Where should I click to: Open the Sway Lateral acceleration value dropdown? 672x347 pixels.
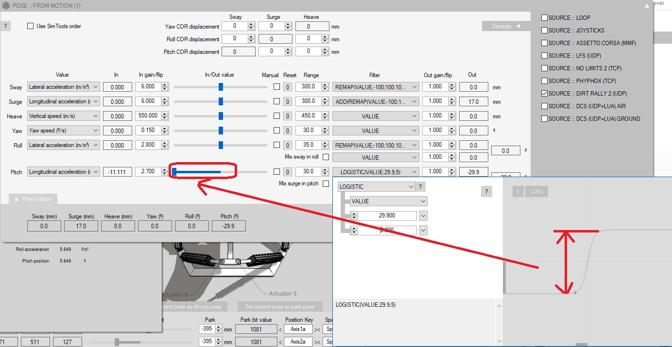coord(95,87)
